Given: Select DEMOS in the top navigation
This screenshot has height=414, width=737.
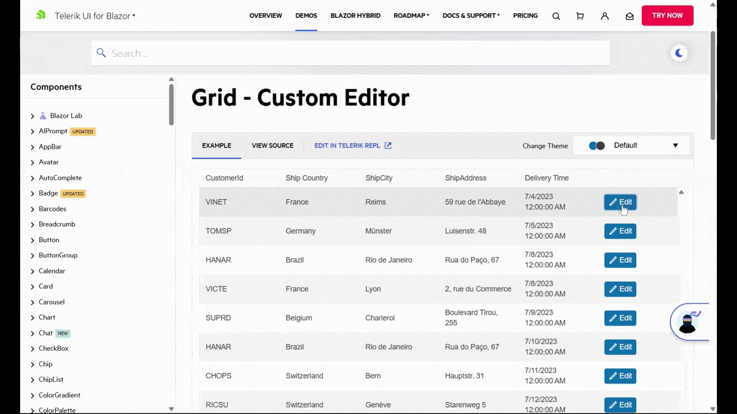Looking at the screenshot, I should tap(306, 16).
